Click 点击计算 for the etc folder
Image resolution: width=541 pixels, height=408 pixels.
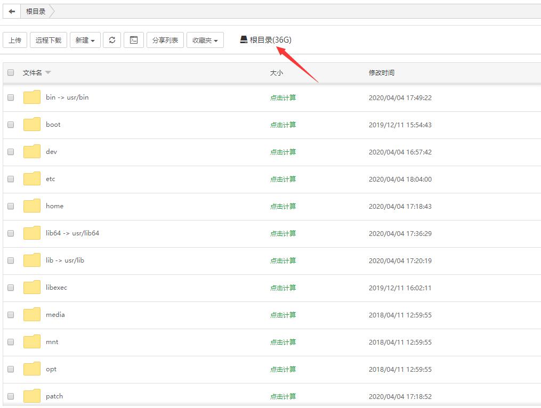tap(283, 179)
